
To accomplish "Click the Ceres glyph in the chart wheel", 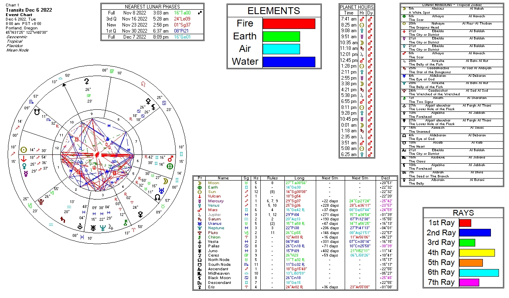I will [86, 81].
